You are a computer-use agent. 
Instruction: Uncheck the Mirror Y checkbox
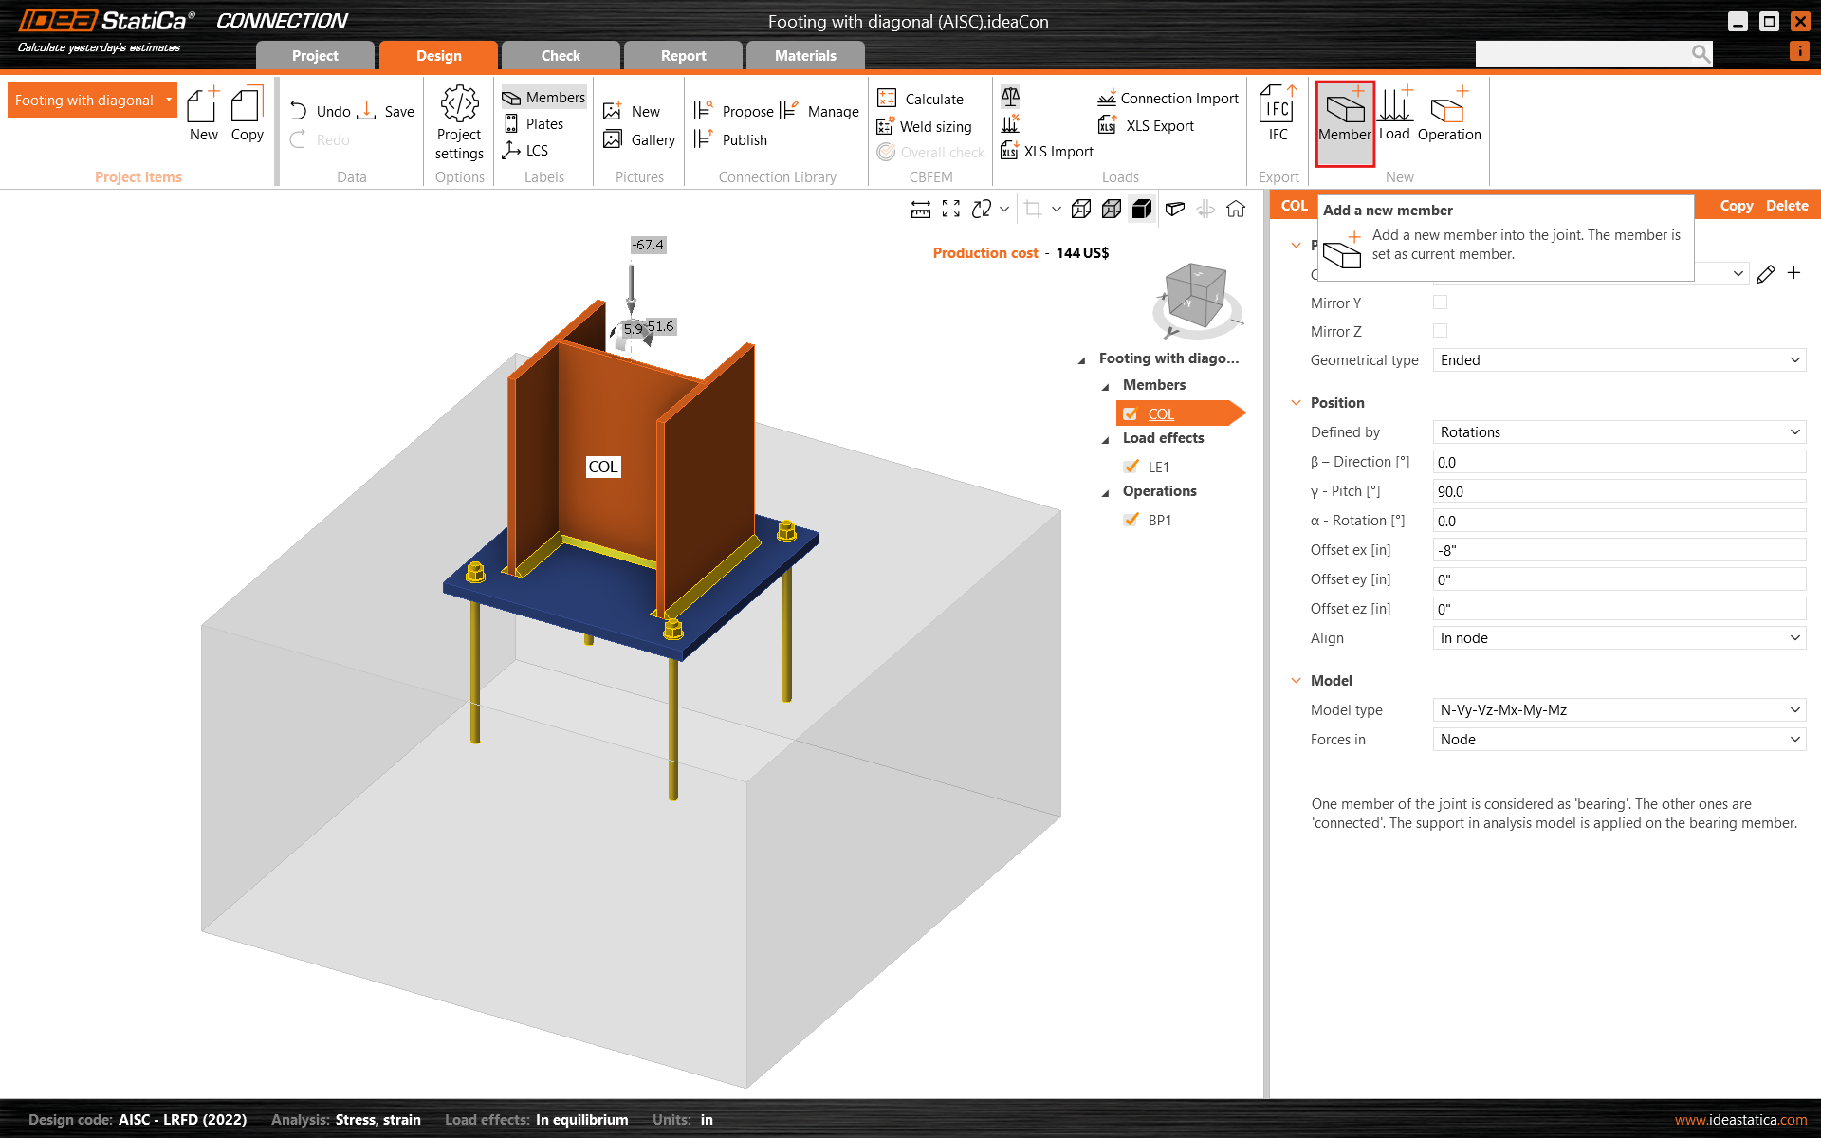pos(1440,302)
